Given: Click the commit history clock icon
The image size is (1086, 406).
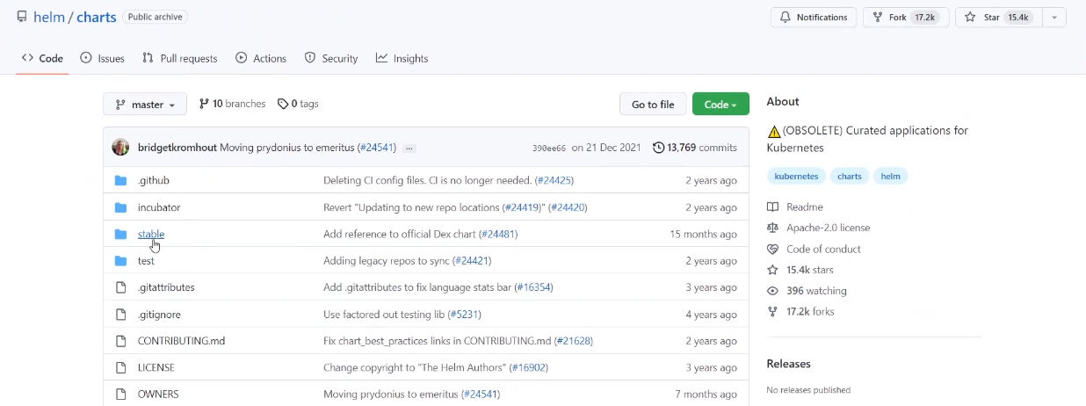Looking at the screenshot, I should (x=658, y=148).
